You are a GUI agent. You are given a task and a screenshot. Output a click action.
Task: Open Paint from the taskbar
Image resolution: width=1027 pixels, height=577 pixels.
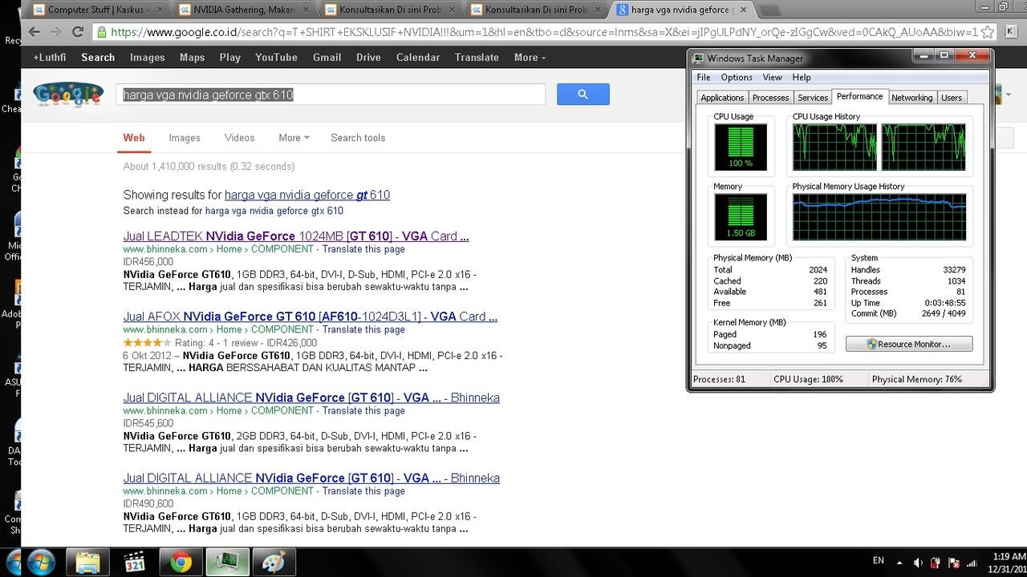coord(274,563)
